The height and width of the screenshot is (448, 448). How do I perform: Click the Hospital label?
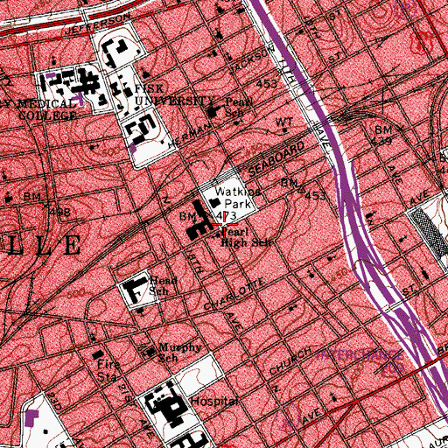pos(214,402)
